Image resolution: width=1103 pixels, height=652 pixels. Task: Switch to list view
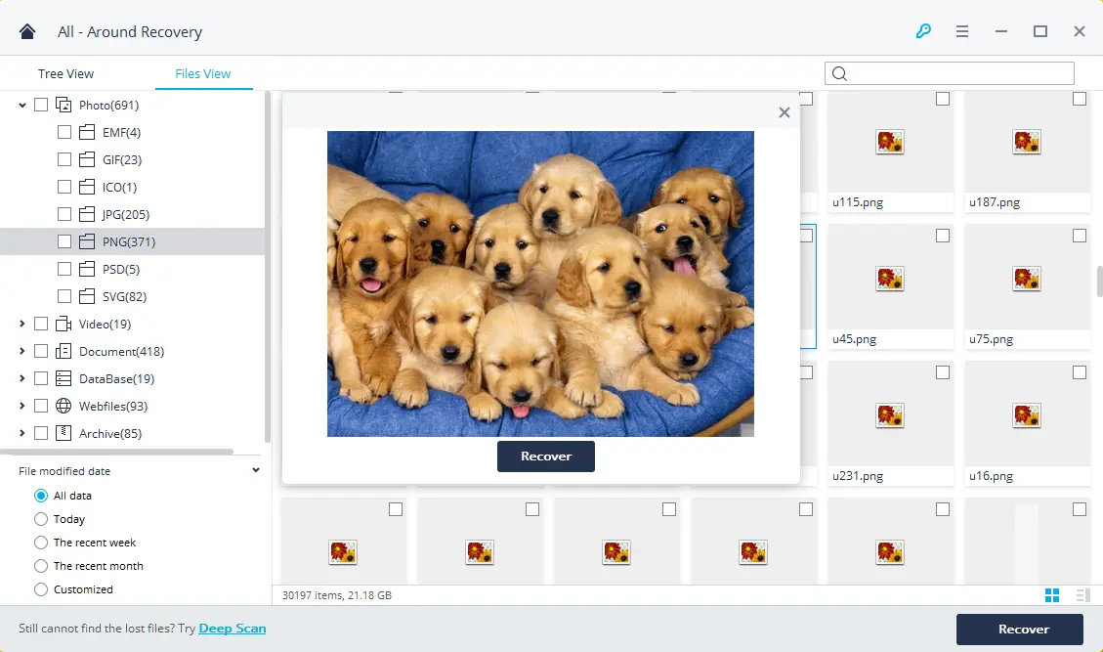(x=1081, y=594)
